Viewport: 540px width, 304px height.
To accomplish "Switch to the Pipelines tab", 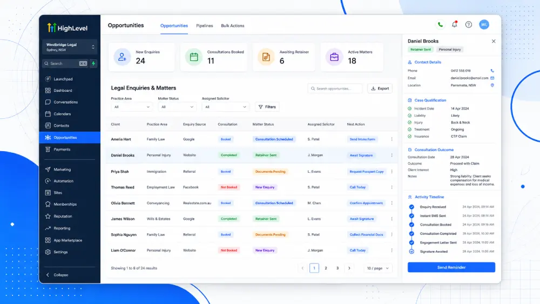I will click(205, 26).
